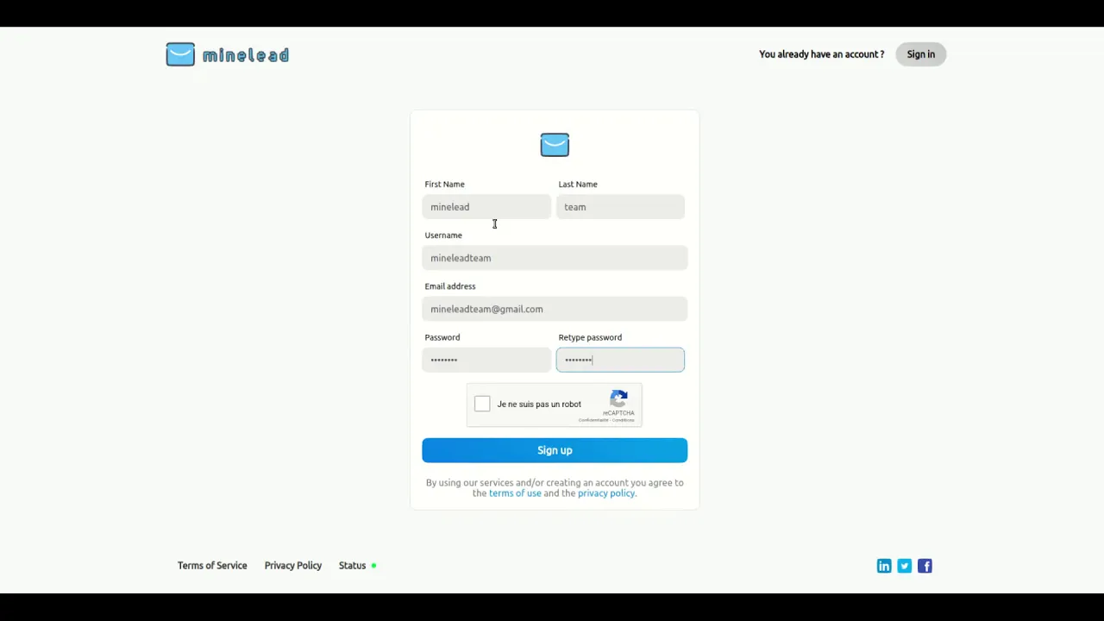
Task: Open Privacy Policy footer link
Action: (x=293, y=566)
